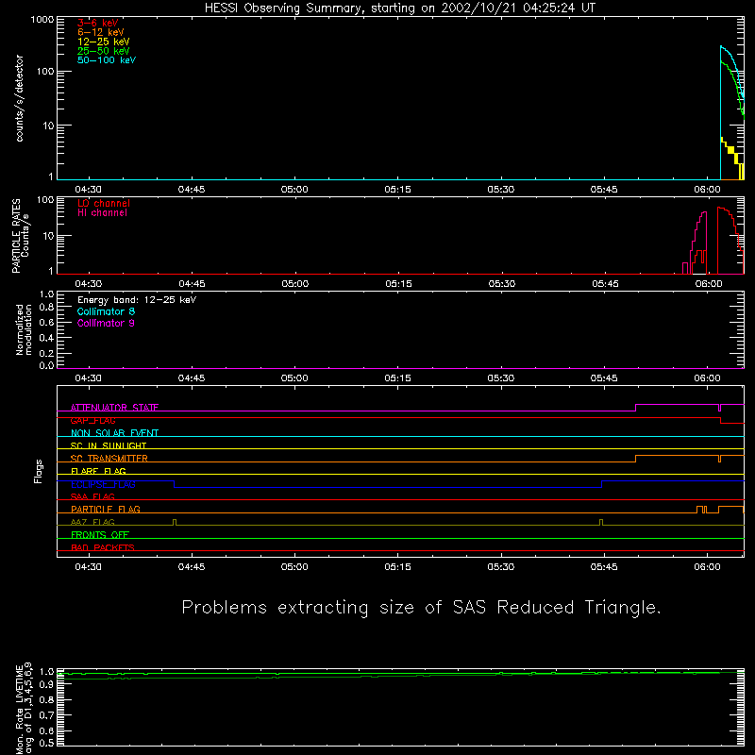This screenshot has height=755, width=755.
Task: Click the magenta HI channel peak before 06:00
Action: [704, 213]
